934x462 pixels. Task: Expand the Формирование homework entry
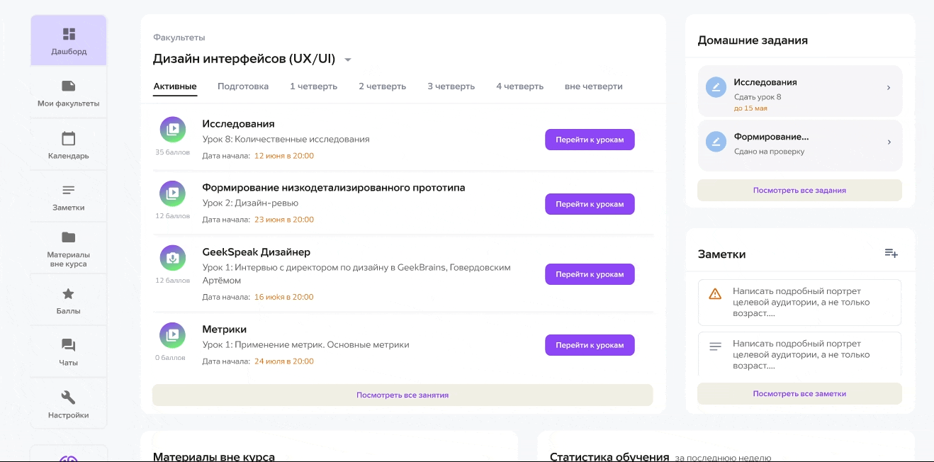tap(889, 142)
